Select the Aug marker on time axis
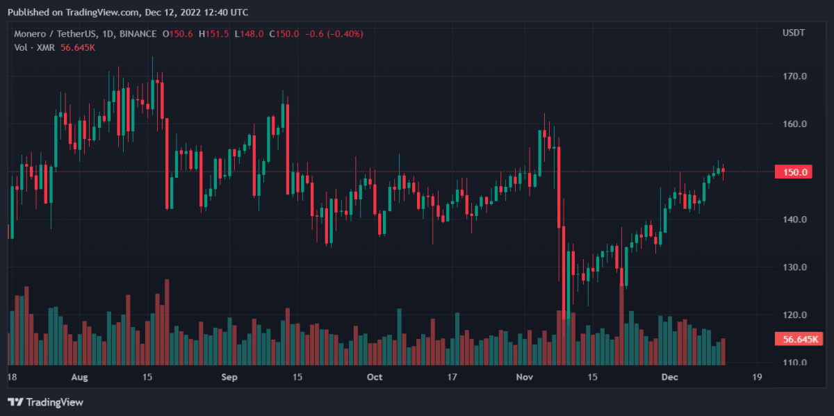The image size is (834, 416). tap(80, 377)
